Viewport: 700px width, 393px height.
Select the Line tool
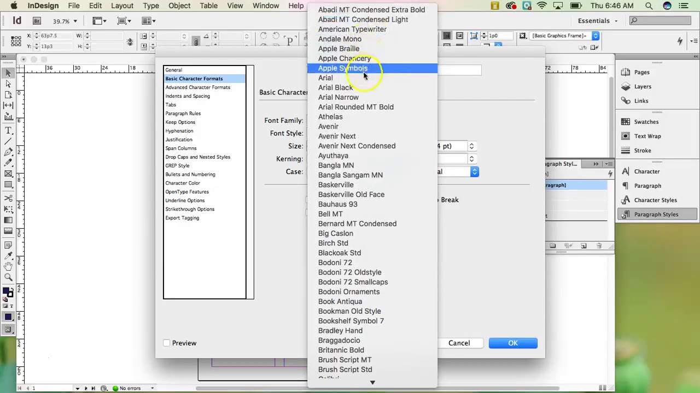tap(8, 141)
